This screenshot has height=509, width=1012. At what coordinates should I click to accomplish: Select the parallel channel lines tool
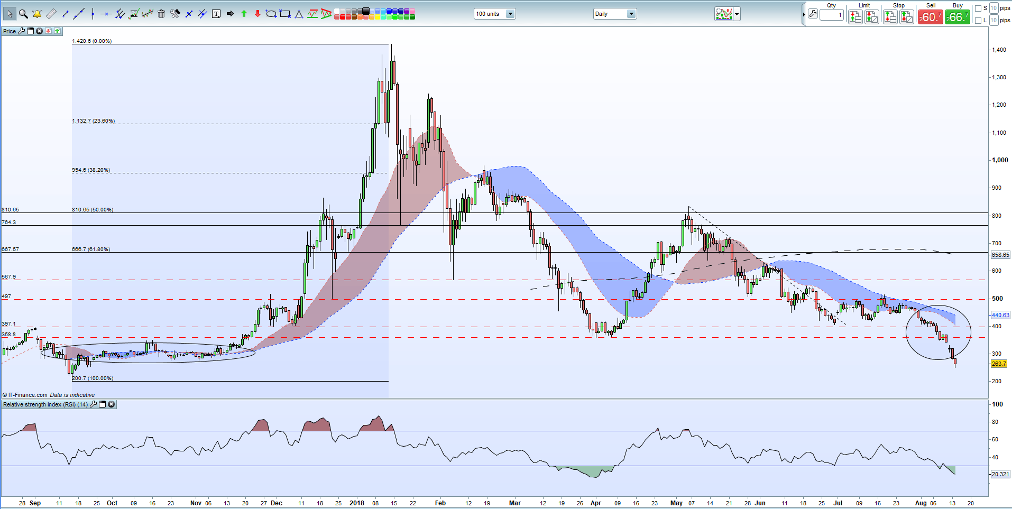click(x=120, y=14)
